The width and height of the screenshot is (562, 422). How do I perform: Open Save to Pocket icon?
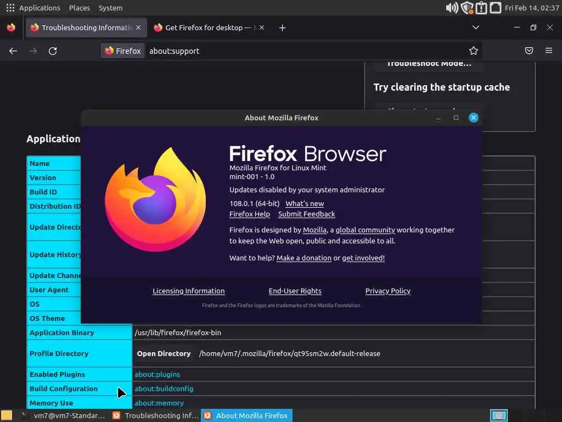click(529, 51)
